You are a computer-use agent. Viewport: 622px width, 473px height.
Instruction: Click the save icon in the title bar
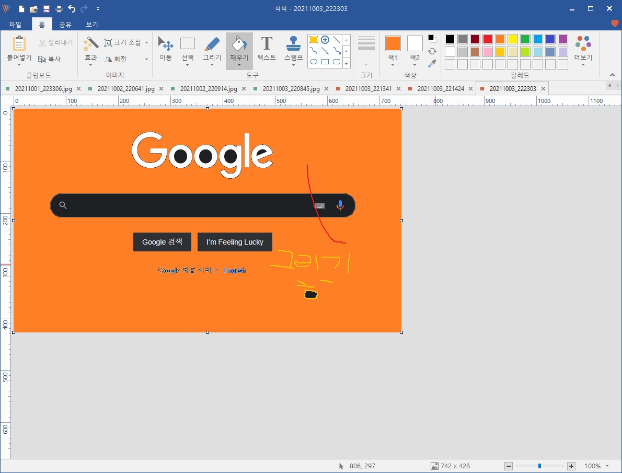(47, 9)
